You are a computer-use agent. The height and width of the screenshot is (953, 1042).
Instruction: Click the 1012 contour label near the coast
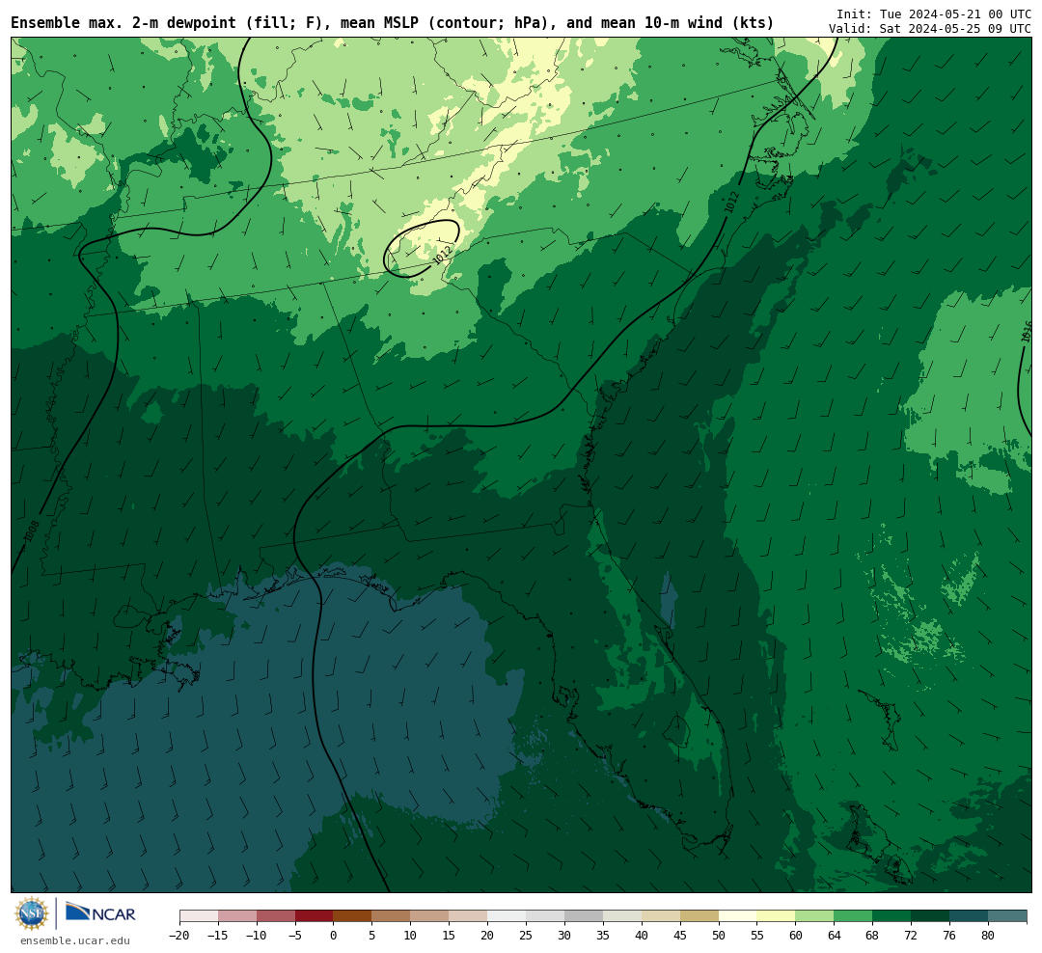pyautogui.click(x=731, y=202)
